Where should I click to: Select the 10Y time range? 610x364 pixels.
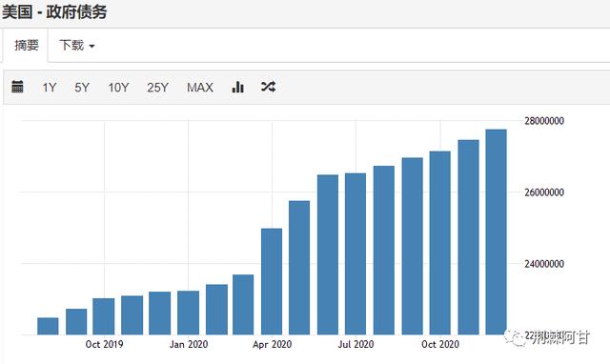tap(118, 87)
